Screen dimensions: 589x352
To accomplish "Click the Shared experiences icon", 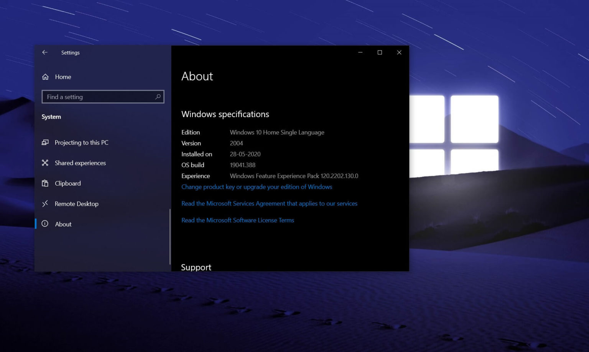I will coord(45,163).
